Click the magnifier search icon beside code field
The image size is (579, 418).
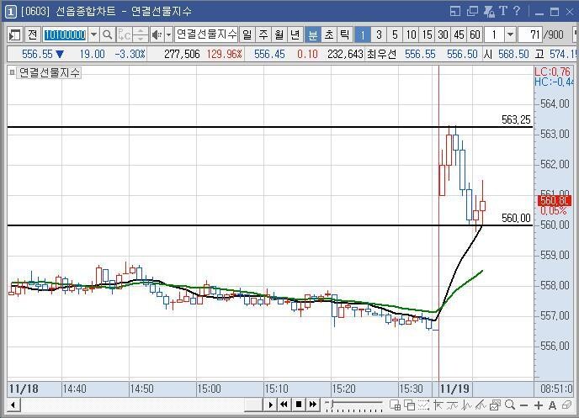pos(108,35)
